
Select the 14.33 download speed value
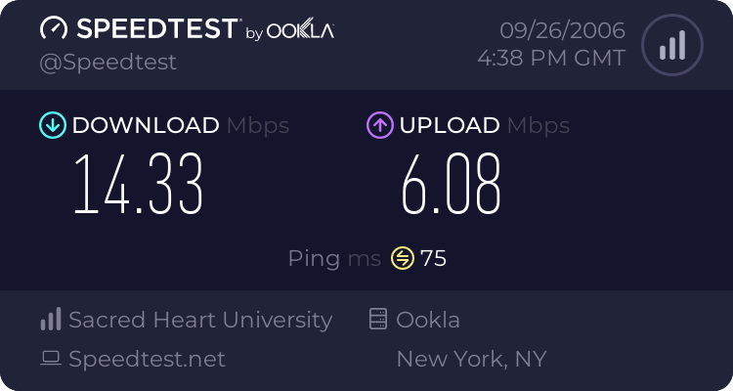tap(139, 184)
